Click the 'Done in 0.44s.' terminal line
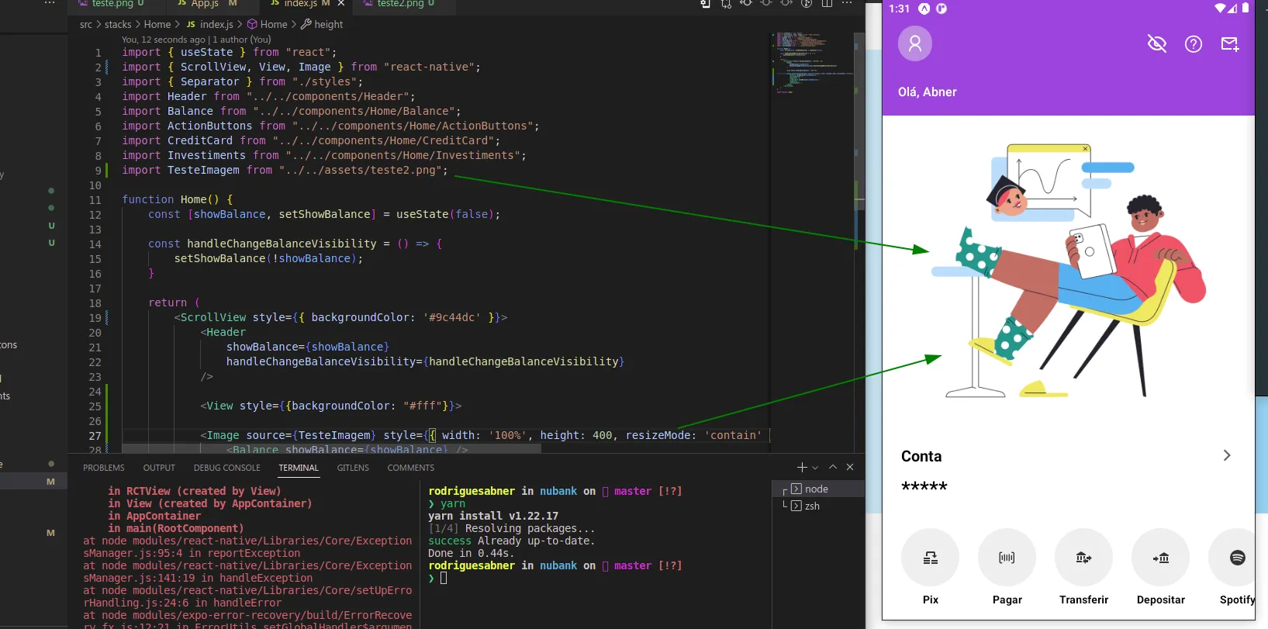Screen dimensions: 1268x629 (471, 554)
